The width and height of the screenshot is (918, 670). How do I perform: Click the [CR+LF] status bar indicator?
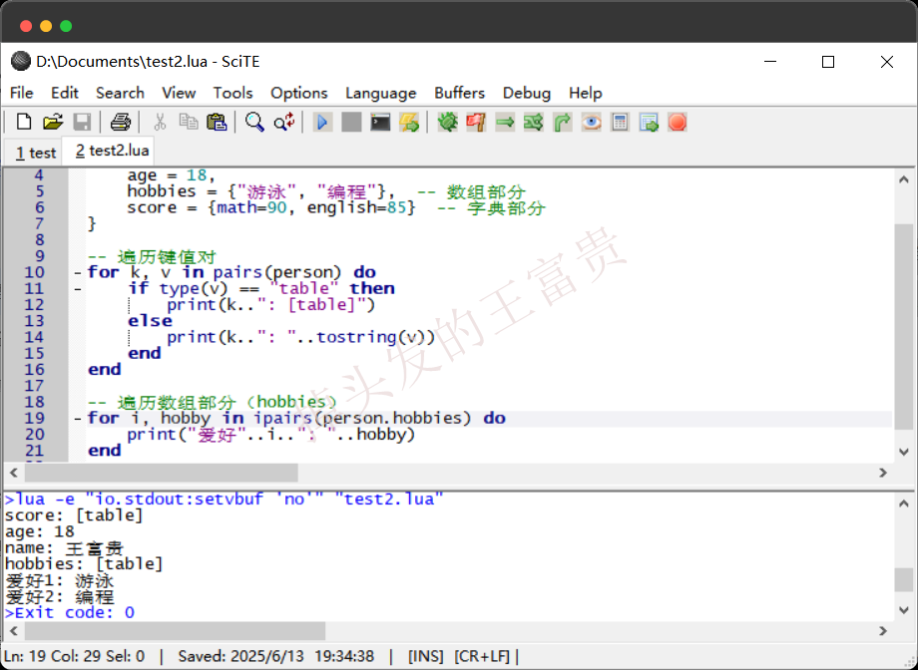click(x=482, y=656)
